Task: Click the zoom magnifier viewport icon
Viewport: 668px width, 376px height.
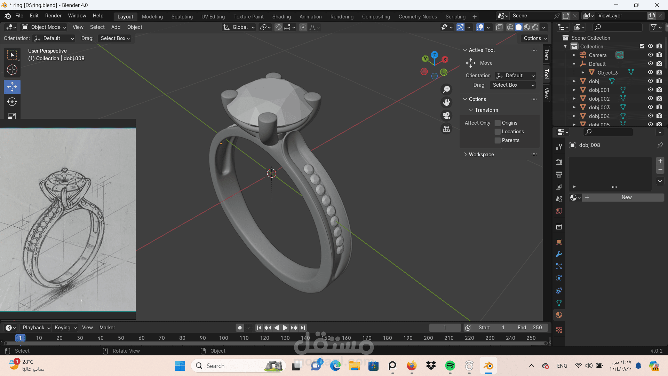Action: tap(446, 89)
